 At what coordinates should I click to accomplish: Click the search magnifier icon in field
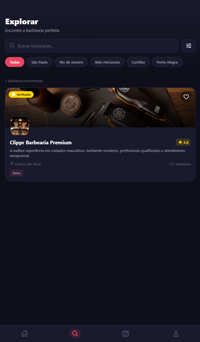point(12,46)
